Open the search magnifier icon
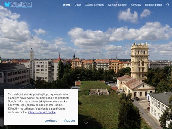Image resolution: width=172 pixels, height=129 pixels. pos(168,5)
